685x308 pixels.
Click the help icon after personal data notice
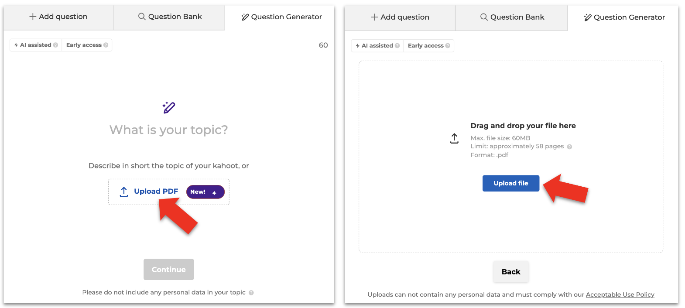click(251, 293)
